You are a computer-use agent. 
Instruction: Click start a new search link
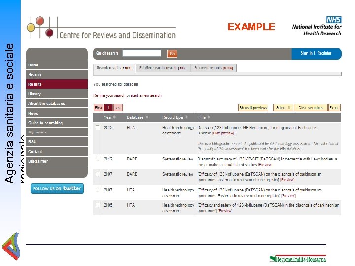(x=146, y=95)
